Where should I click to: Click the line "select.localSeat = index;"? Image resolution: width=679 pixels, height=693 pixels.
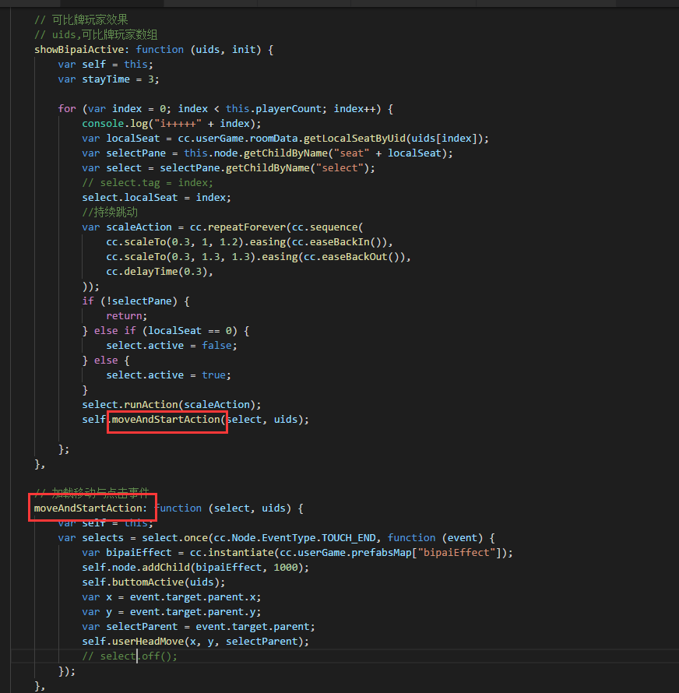pos(157,198)
